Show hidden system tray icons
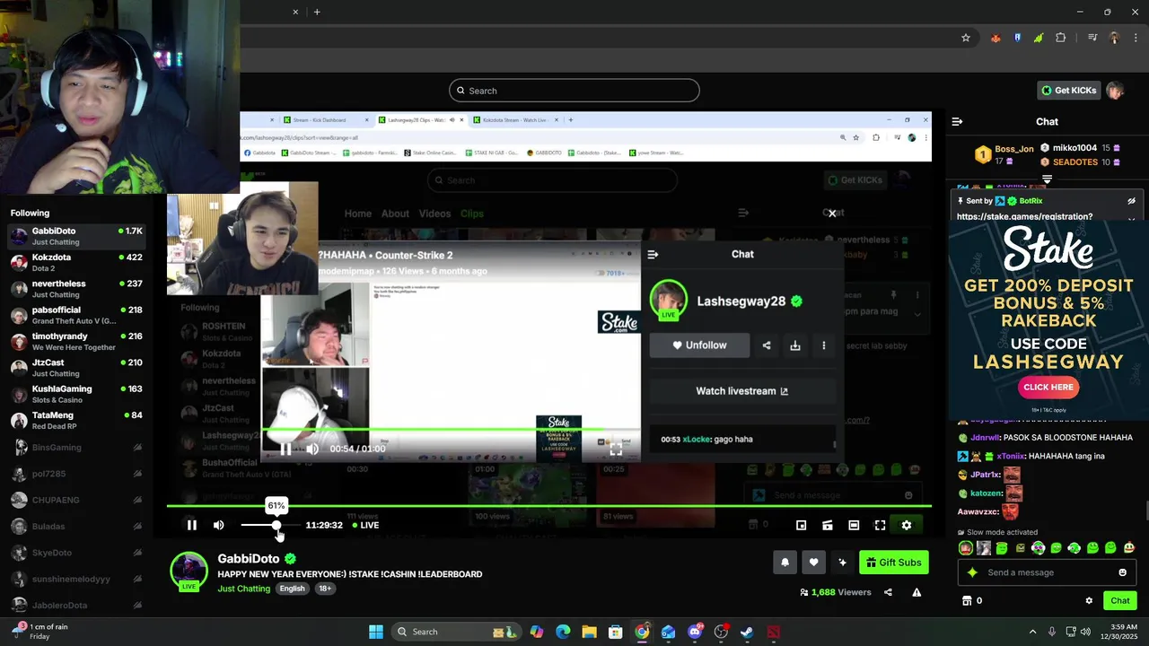Image resolution: width=1149 pixels, height=646 pixels. point(1032,632)
